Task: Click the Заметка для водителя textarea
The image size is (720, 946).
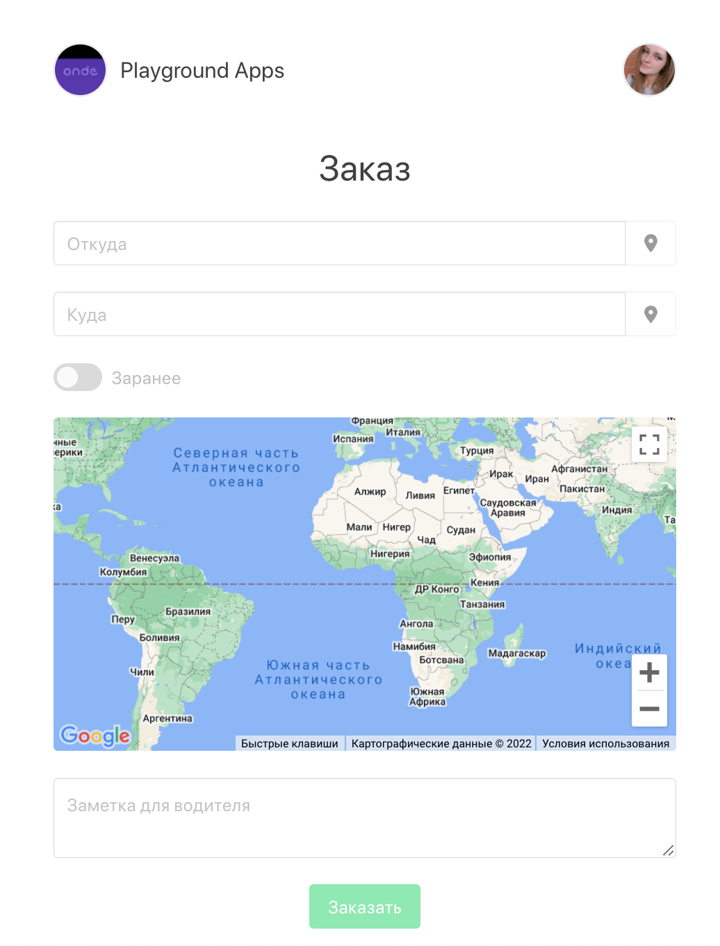Action: point(364,818)
